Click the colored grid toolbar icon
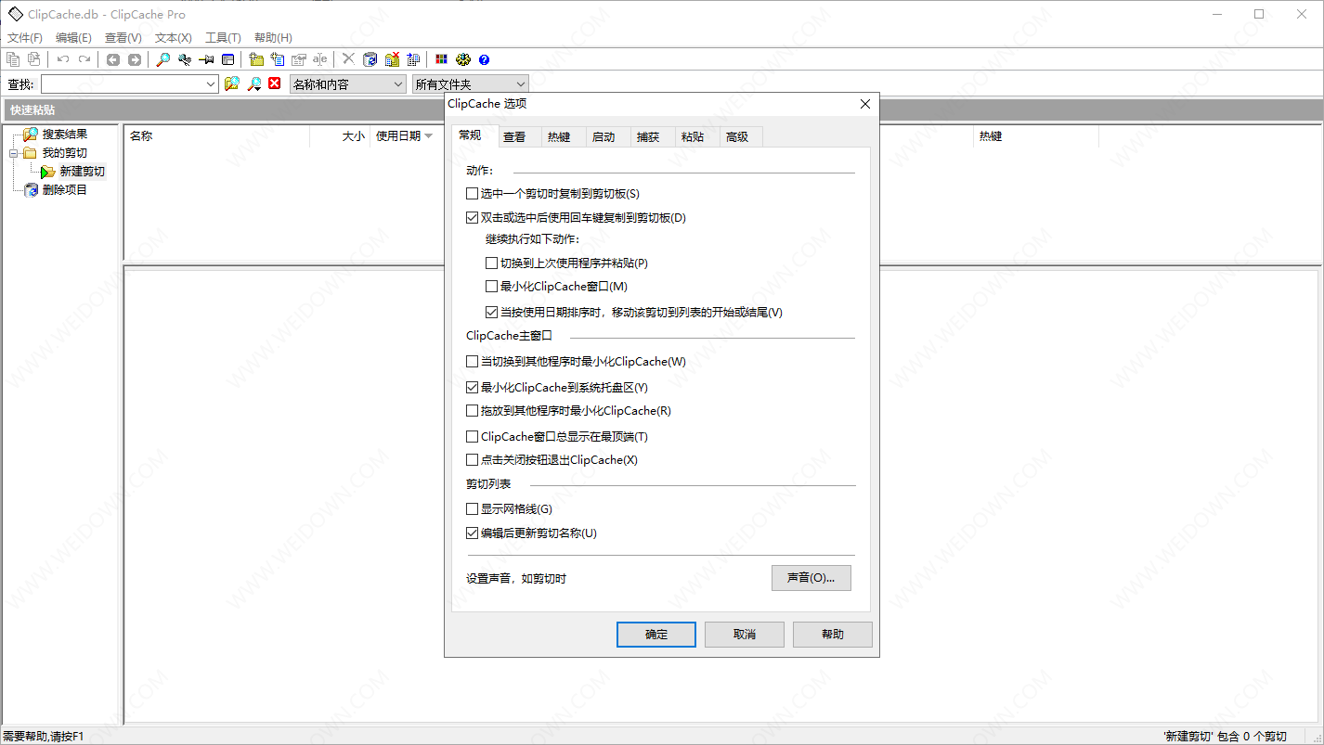Viewport: 1324px width, 745px height. [x=441, y=59]
